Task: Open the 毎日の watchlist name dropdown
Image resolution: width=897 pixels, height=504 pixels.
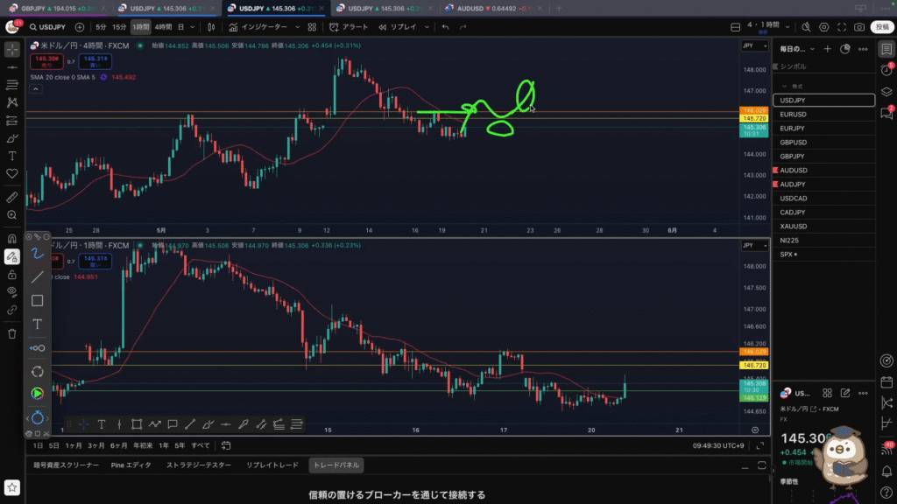Action: [x=797, y=49]
